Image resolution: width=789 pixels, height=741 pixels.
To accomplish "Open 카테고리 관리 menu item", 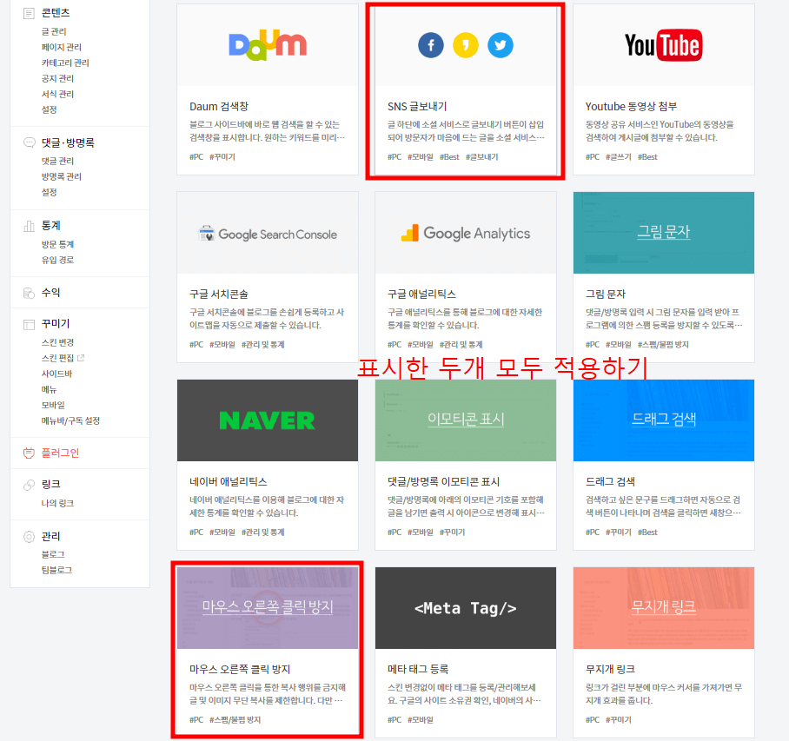I will coord(65,63).
